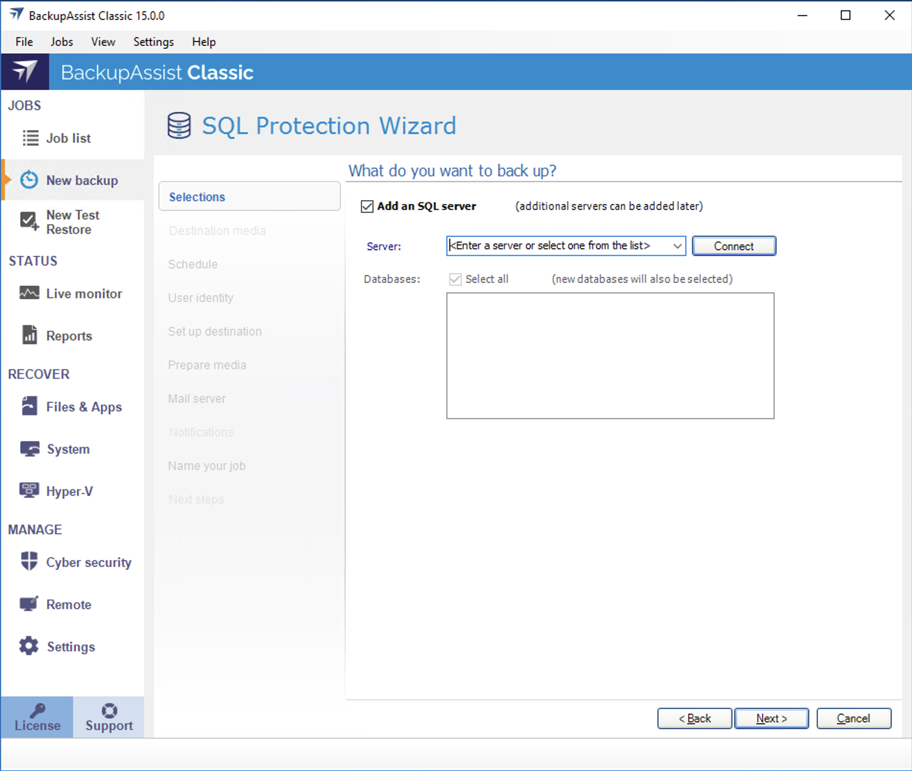Expand the Server dropdown arrow

[x=677, y=246]
